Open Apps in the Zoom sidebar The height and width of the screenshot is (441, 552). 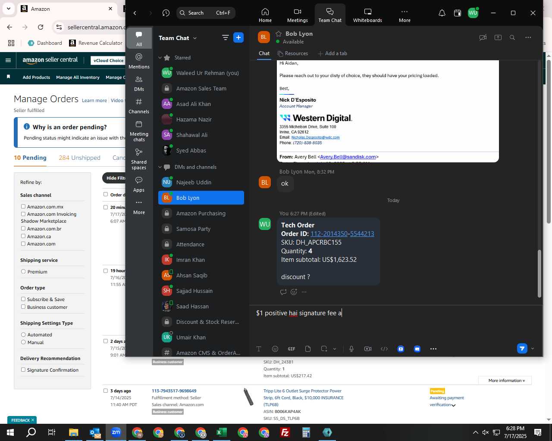139,184
